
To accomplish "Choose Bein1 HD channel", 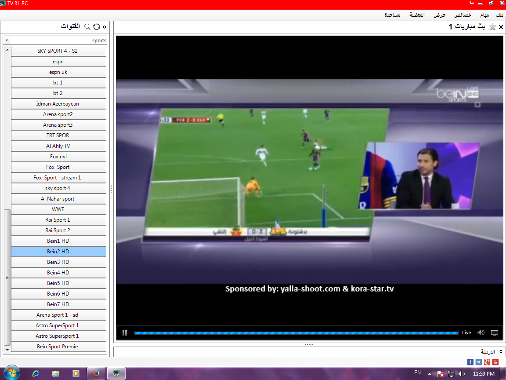I will (58, 241).
